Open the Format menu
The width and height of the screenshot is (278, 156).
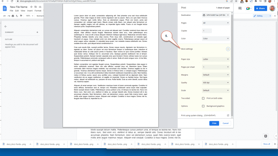(38, 11)
